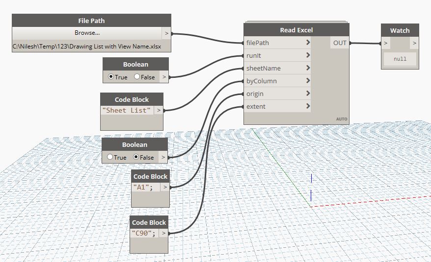Edit the "A1" code block text

[146, 187]
